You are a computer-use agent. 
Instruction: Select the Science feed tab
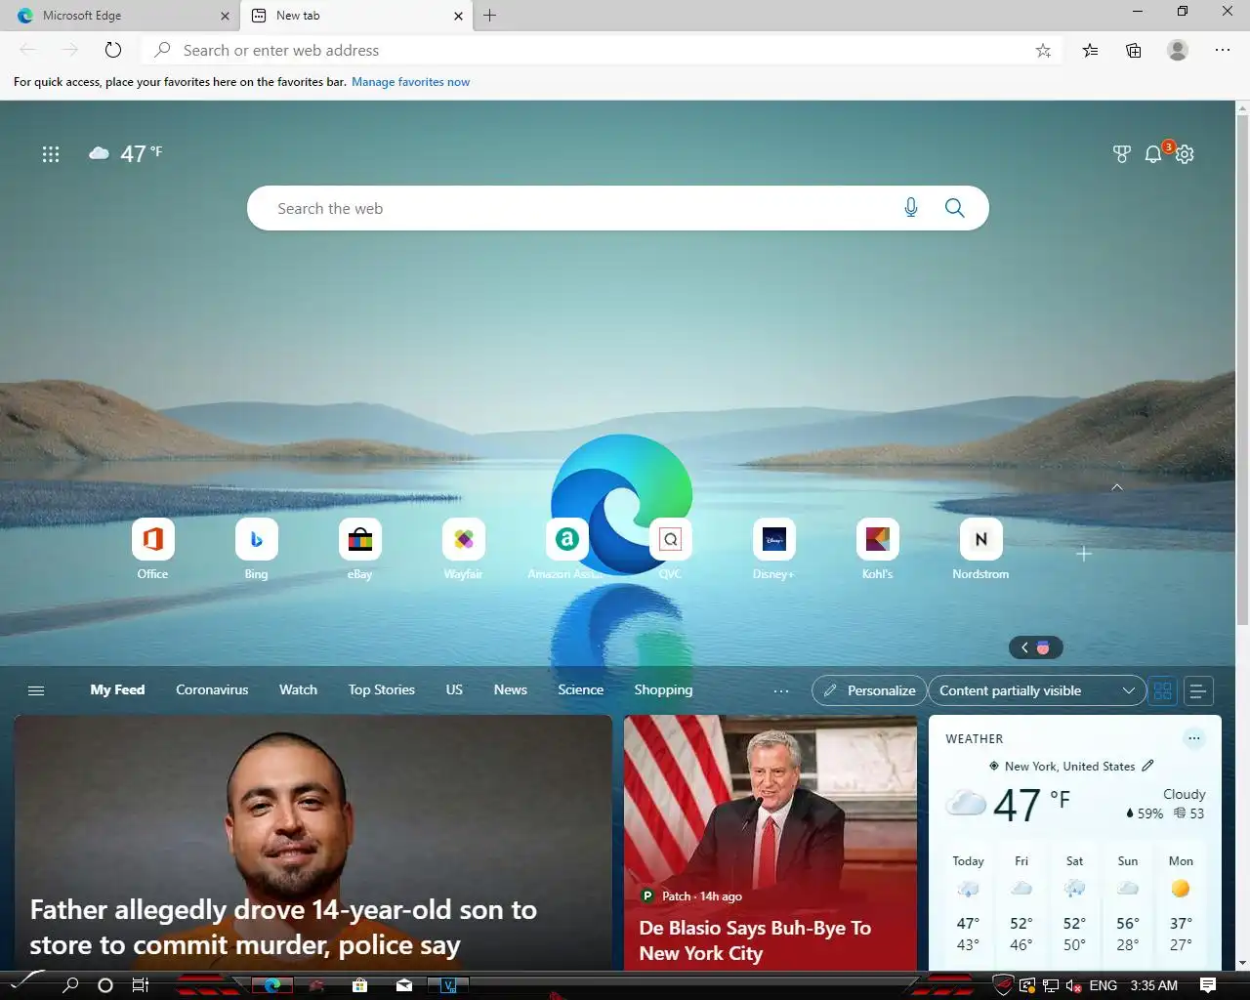pos(580,689)
